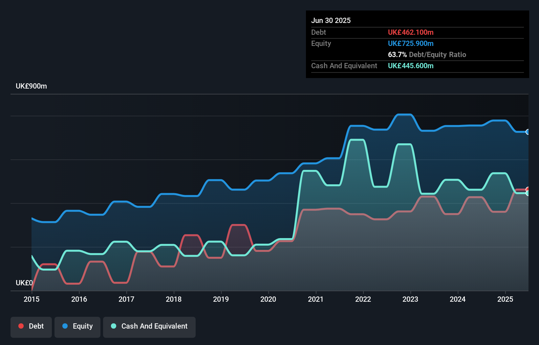Click the Jun 30 2025 tooltip date
539x345 pixels.
tap(331, 20)
